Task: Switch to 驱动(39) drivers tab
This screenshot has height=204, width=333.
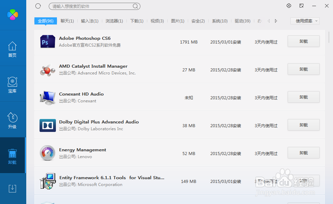Action: pyautogui.click(x=242, y=21)
